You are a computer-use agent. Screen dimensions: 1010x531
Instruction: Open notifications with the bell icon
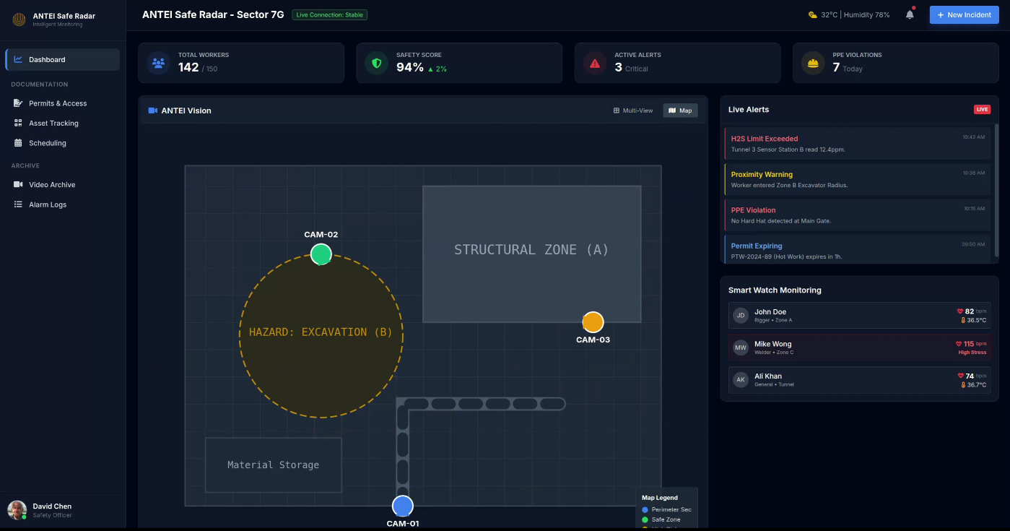910,14
